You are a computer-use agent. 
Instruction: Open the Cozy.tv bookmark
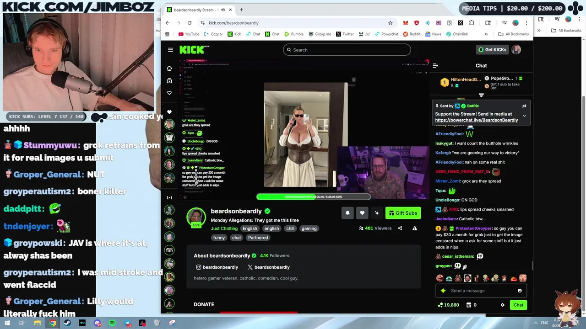213,34
